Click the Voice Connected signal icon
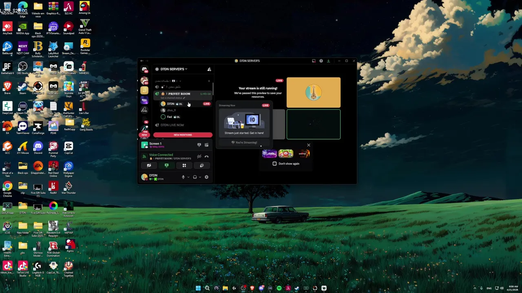 tap(144, 156)
